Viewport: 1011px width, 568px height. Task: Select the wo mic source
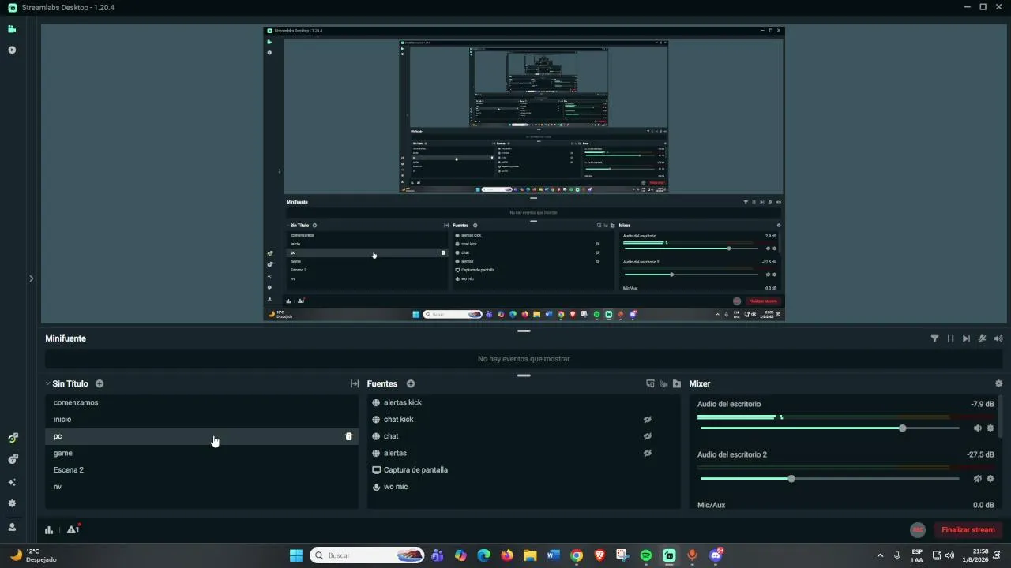[524, 487]
